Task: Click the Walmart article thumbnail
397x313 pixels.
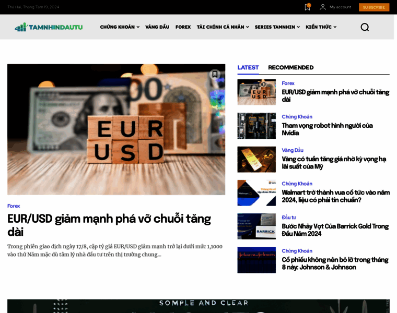Action: pyautogui.click(x=256, y=193)
